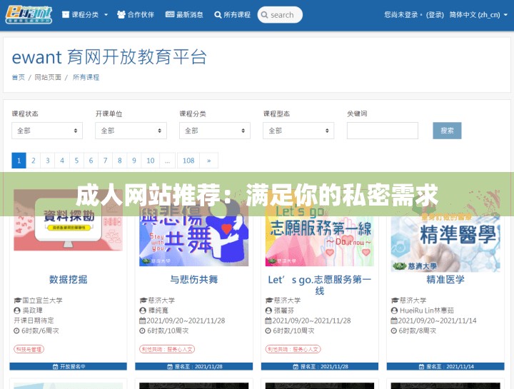Click the ewant logo in the header
The width and height of the screenshot is (514, 389).
(x=29, y=15)
